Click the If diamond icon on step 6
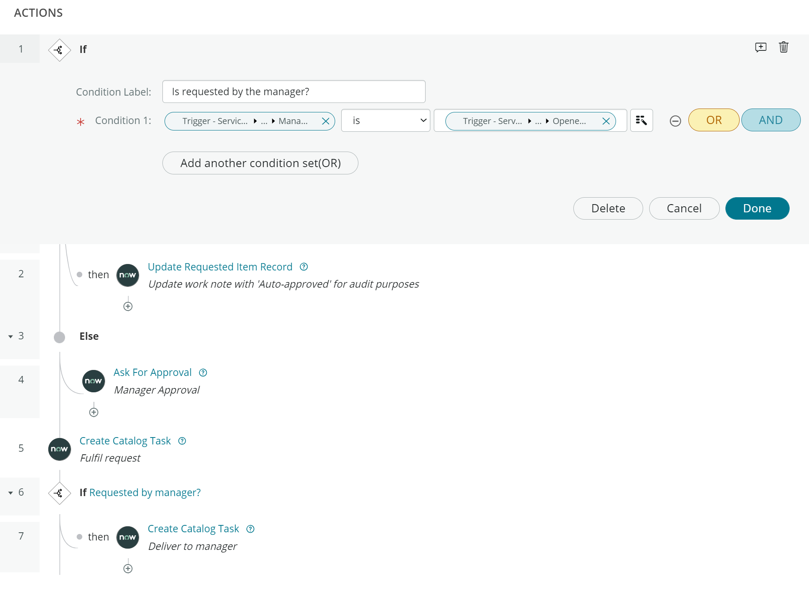The height and width of the screenshot is (596, 809). tap(59, 494)
